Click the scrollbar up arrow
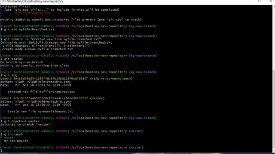275x154 pixels. pos(274,7)
